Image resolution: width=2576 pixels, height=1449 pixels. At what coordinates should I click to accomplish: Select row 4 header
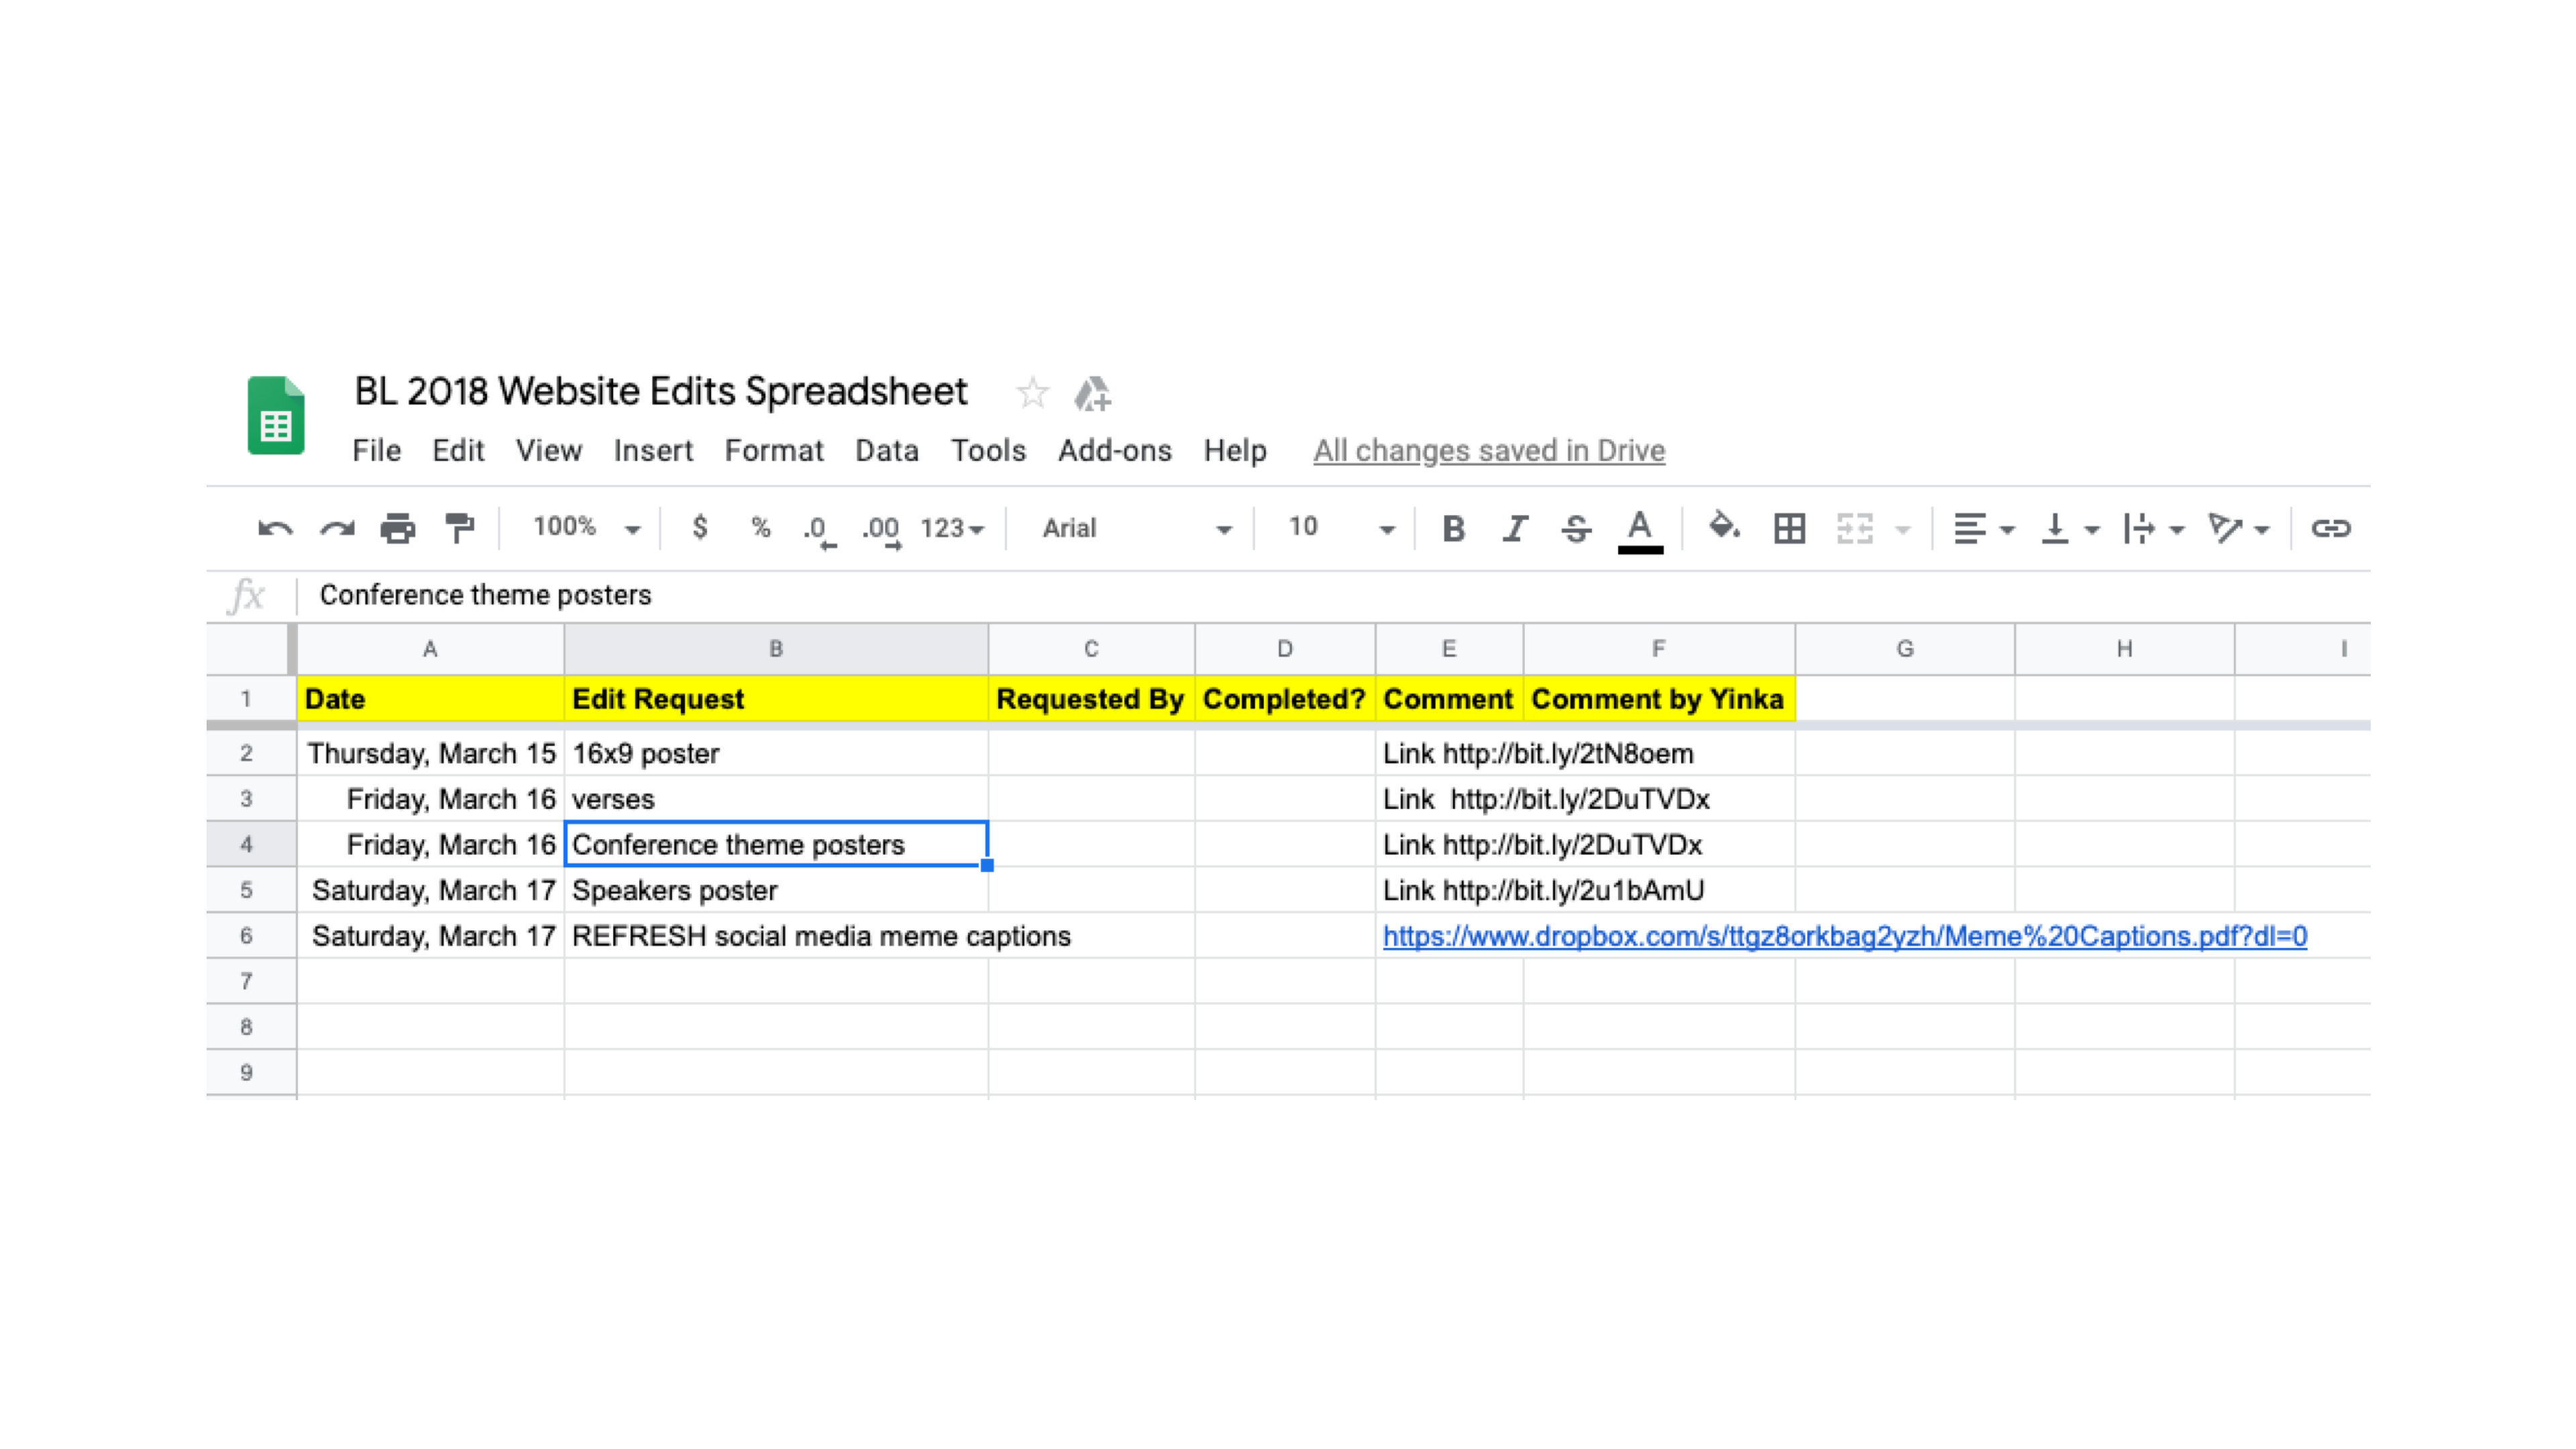coord(247,844)
